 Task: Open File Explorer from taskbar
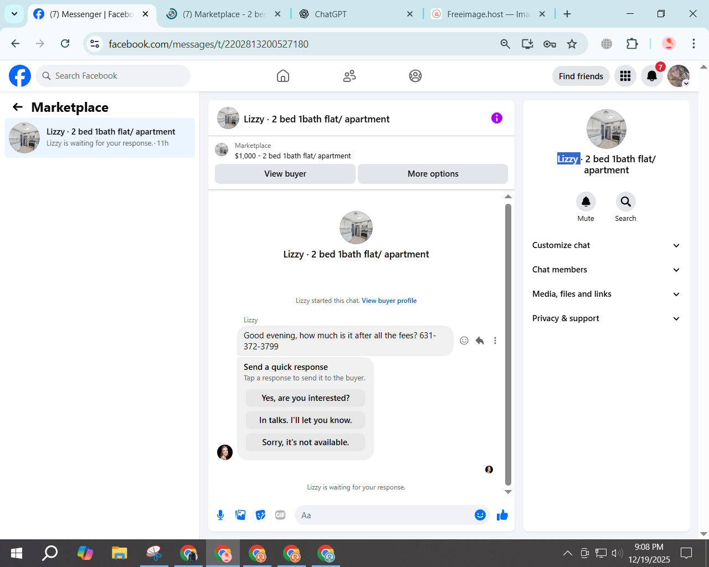coord(119,553)
